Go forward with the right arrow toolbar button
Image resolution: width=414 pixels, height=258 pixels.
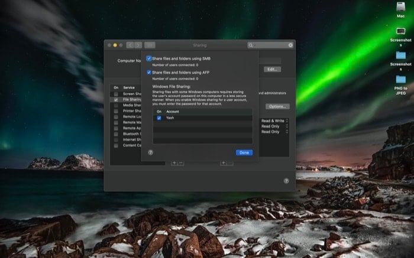(x=138, y=45)
